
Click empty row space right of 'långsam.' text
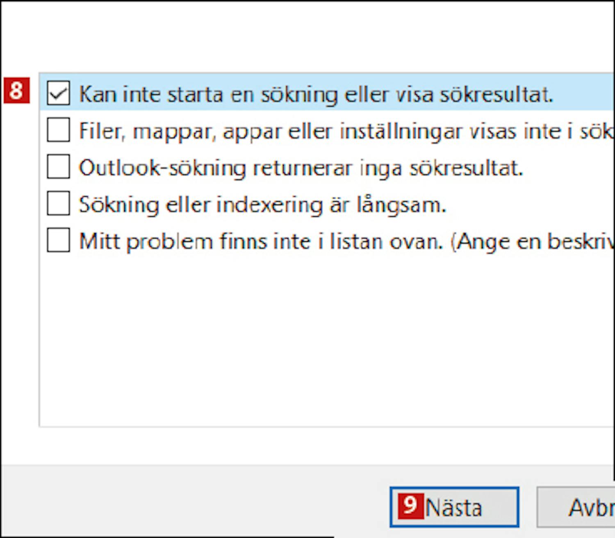[531, 204]
